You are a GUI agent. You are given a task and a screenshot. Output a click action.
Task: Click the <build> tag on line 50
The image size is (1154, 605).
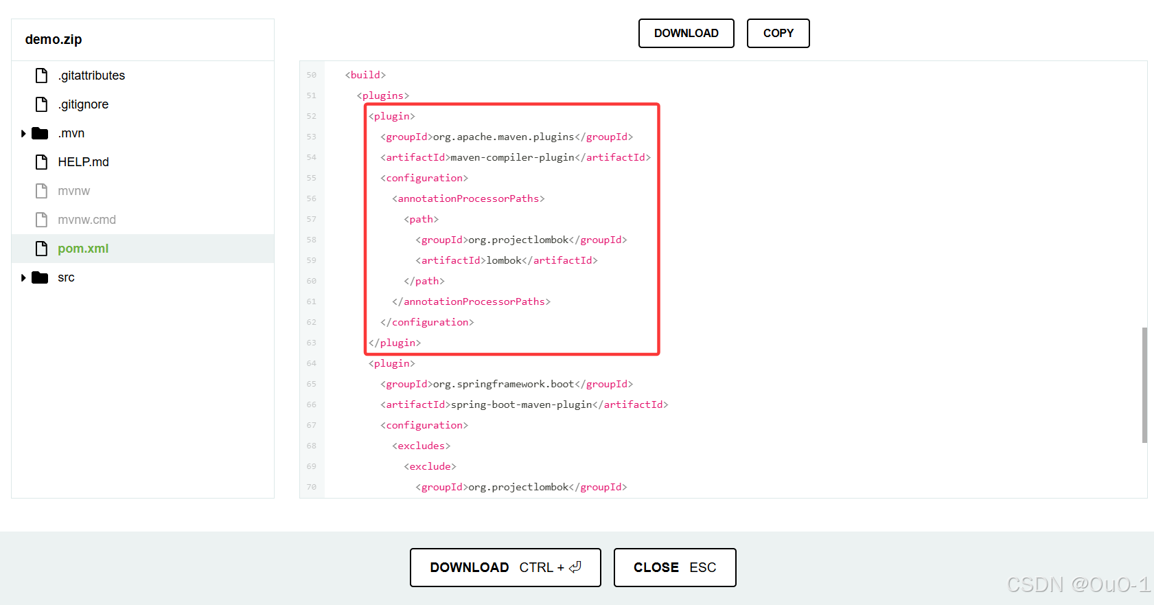point(365,75)
